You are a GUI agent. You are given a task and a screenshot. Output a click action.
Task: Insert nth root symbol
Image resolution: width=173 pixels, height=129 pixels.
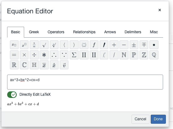tap(54, 45)
